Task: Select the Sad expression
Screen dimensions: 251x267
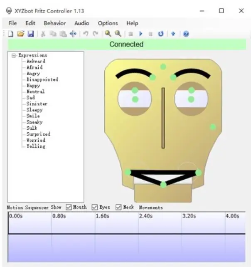Action: 31,98
